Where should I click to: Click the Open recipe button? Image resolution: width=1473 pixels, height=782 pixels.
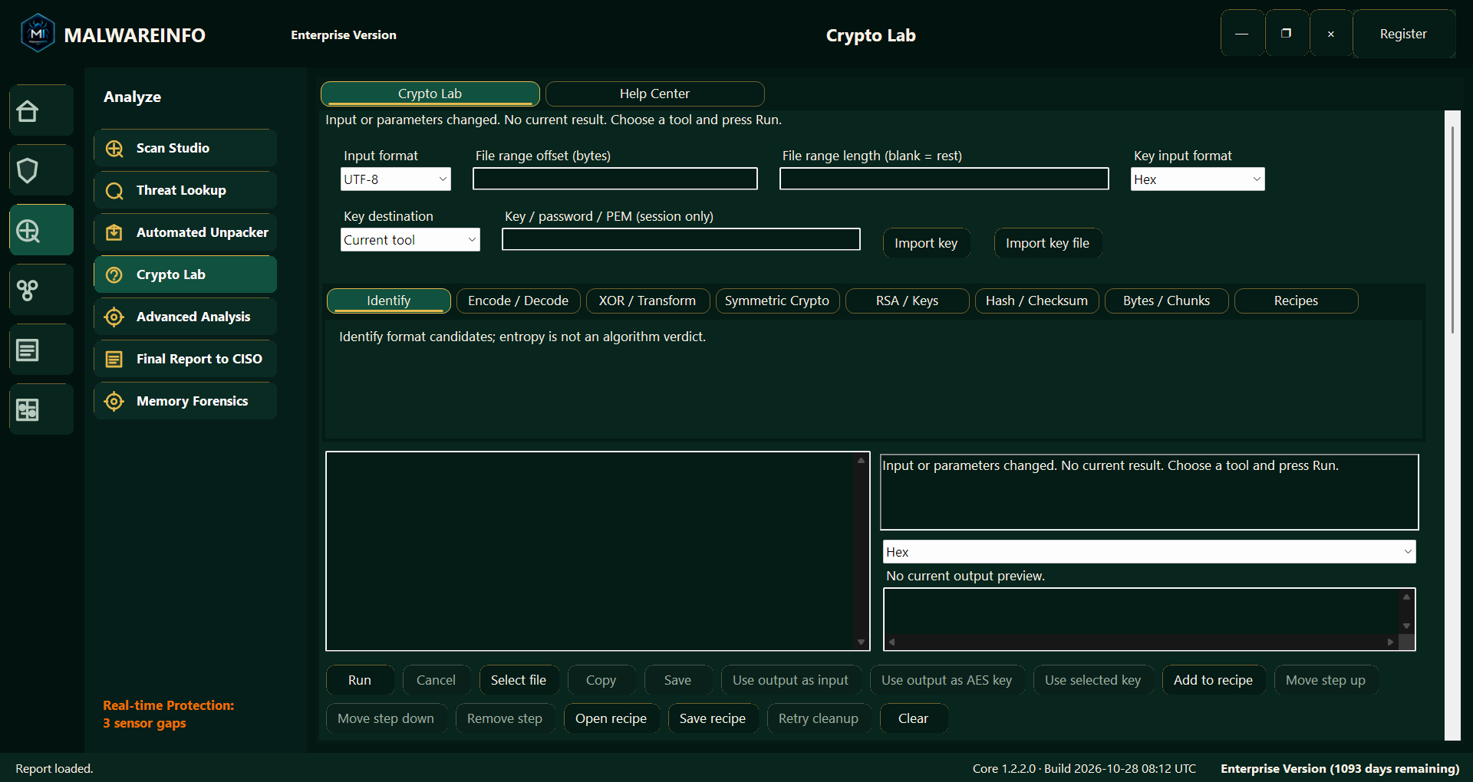click(611, 718)
